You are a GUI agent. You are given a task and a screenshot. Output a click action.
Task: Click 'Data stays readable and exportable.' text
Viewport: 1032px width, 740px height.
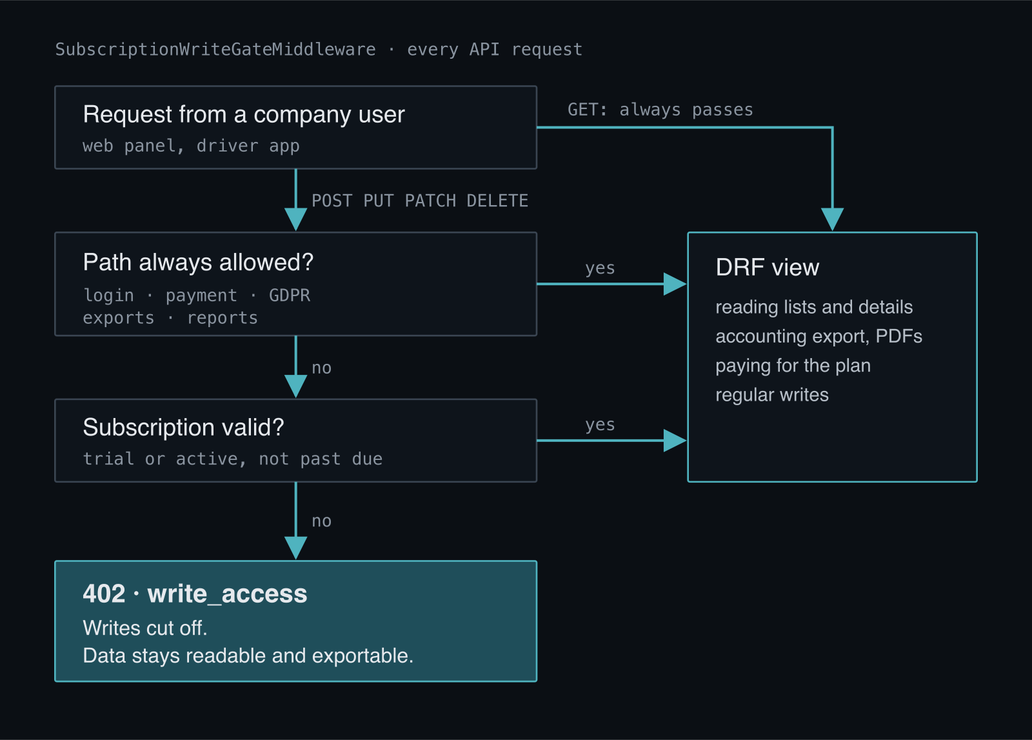(x=248, y=656)
